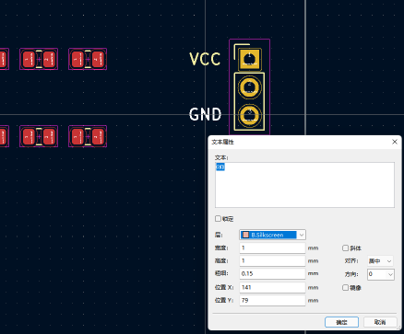Tick the 锁定 (locked) checkbox
The width and height of the screenshot is (404, 334).
[218, 219]
